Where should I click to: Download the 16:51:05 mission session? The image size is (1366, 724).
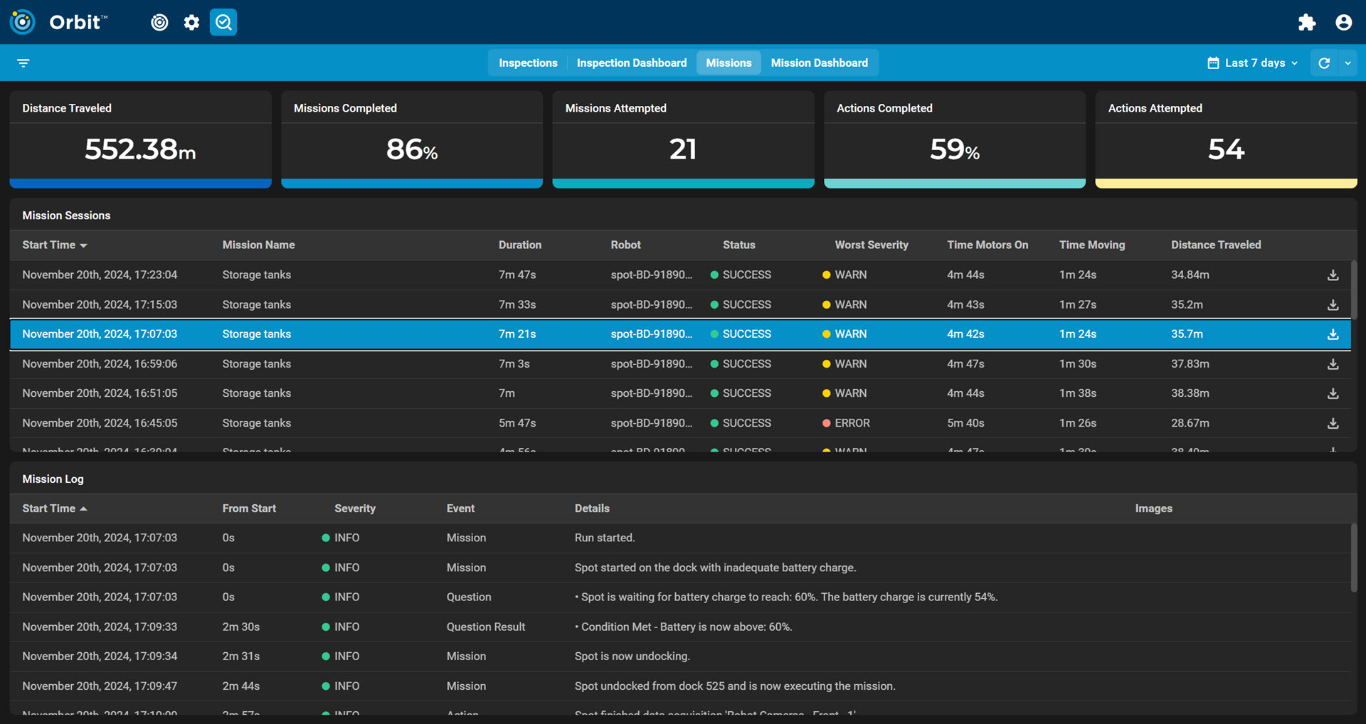point(1333,393)
